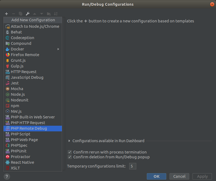The width and height of the screenshot is (216, 181).
Task: Click the Firefox Remote icon
Action: click(8, 55)
